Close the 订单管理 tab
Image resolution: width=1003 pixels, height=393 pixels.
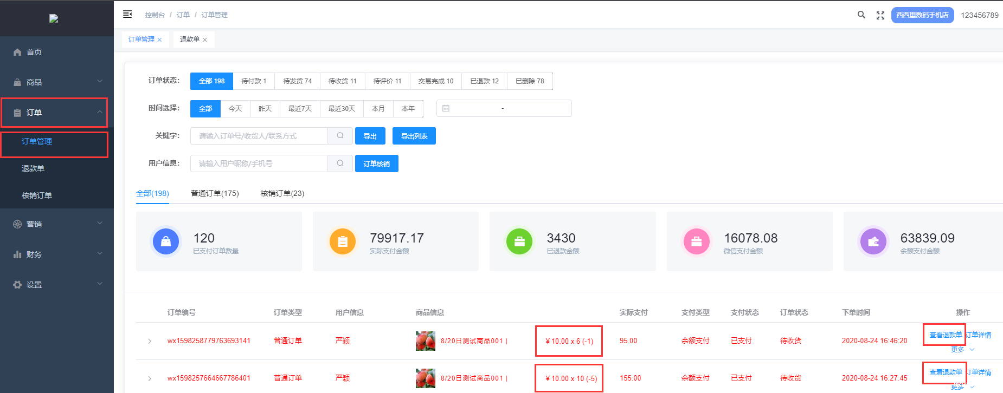point(160,40)
